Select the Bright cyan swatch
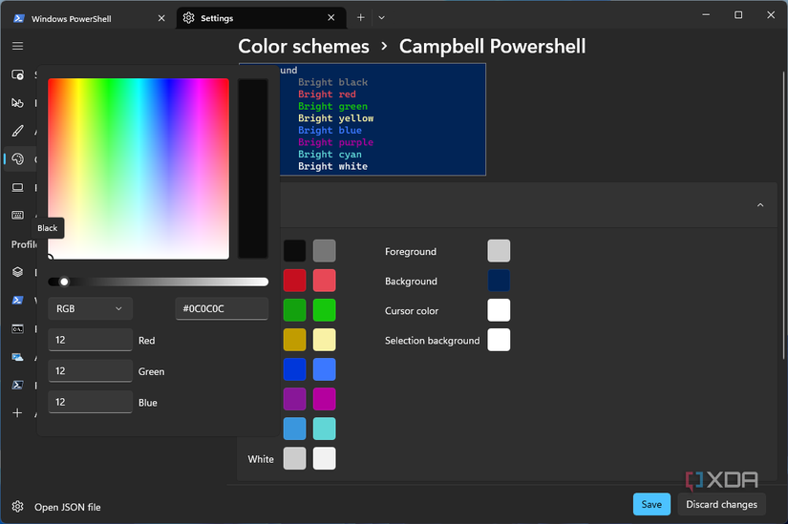Screen dimensions: 788x524 [x=324, y=429]
